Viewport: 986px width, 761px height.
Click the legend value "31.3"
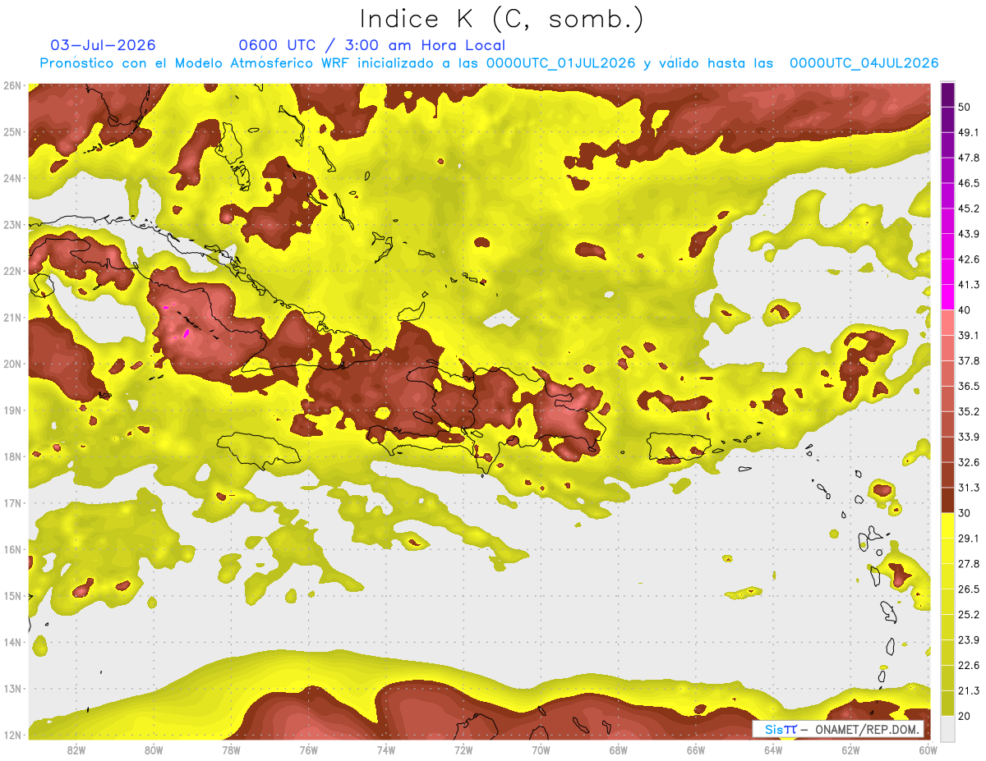(x=969, y=488)
